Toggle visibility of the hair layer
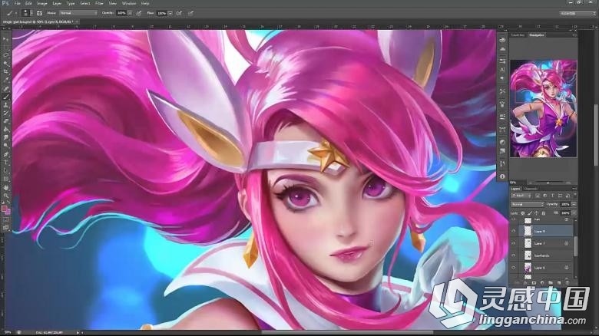The height and width of the screenshot is (336, 599). tap(514, 220)
